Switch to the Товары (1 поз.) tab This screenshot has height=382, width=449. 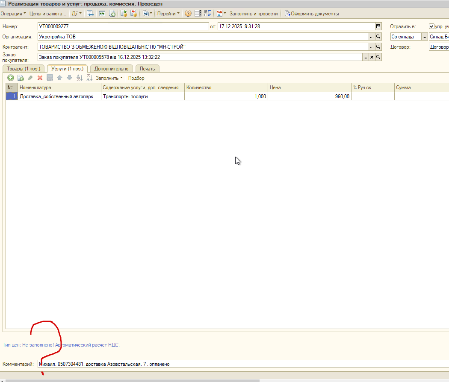(24, 69)
